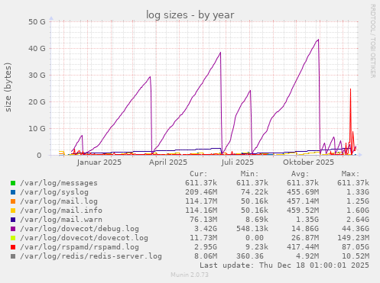Select the /var/log/dovecot/dovecot.log legend label

click(x=84, y=238)
